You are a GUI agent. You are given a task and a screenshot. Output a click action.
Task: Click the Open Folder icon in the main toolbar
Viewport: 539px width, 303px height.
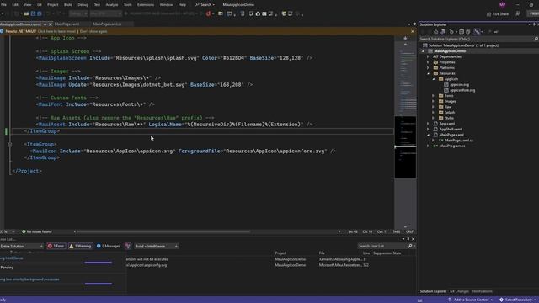tap(26, 13)
